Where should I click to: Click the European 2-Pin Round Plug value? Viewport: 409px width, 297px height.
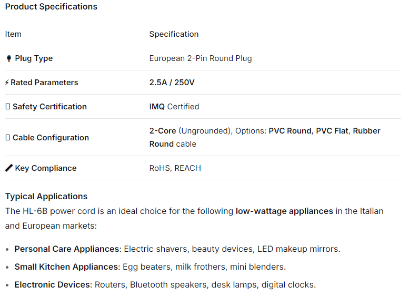point(201,58)
